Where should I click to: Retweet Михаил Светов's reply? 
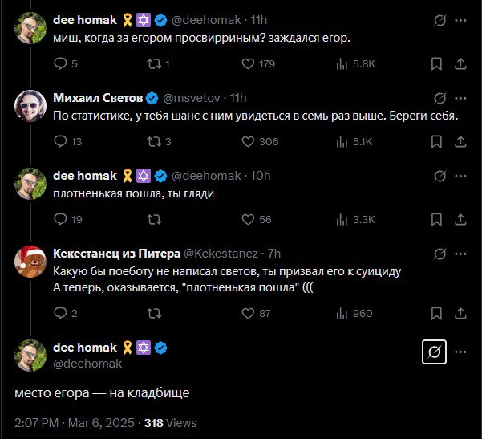coord(156,142)
